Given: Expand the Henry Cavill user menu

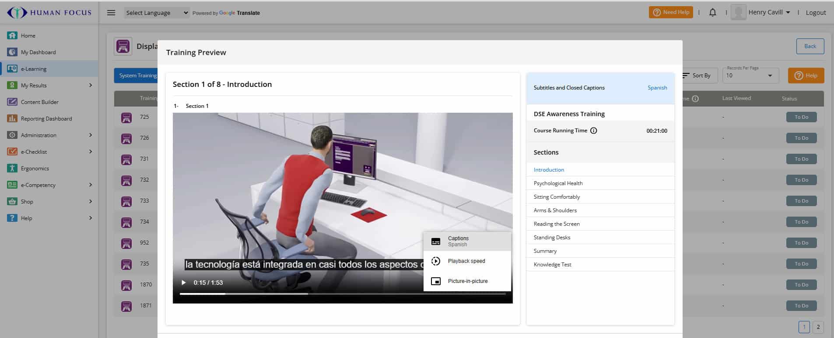Looking at the screenshot, I should point(769,12).
